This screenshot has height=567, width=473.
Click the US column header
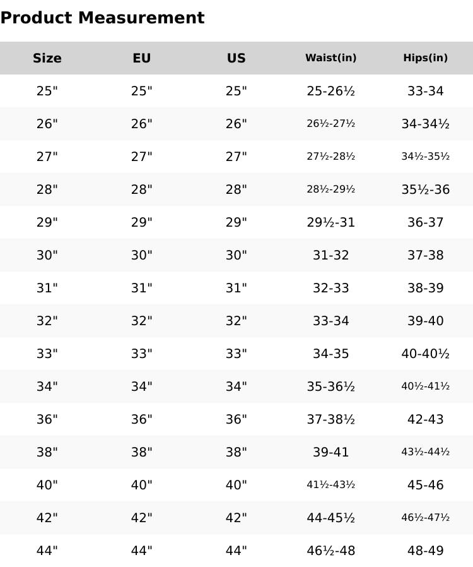[237, 58]
